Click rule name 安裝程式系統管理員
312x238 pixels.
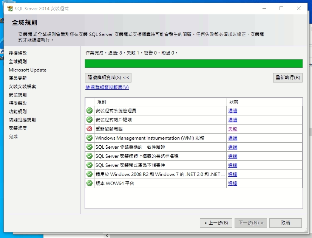(x=116, y=111)
